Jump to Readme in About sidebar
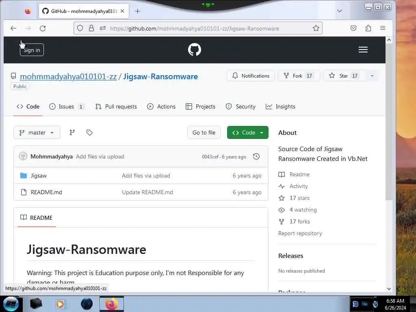 coord(294,174)
